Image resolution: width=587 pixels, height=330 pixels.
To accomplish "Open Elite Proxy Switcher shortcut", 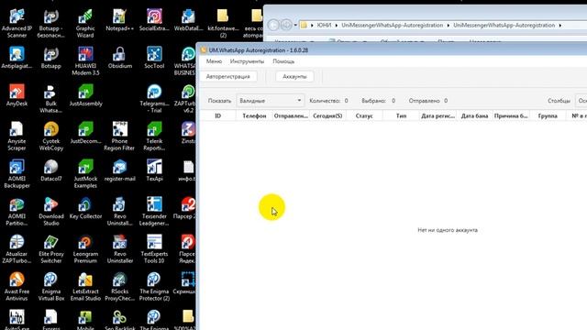I will click(51, 248).
